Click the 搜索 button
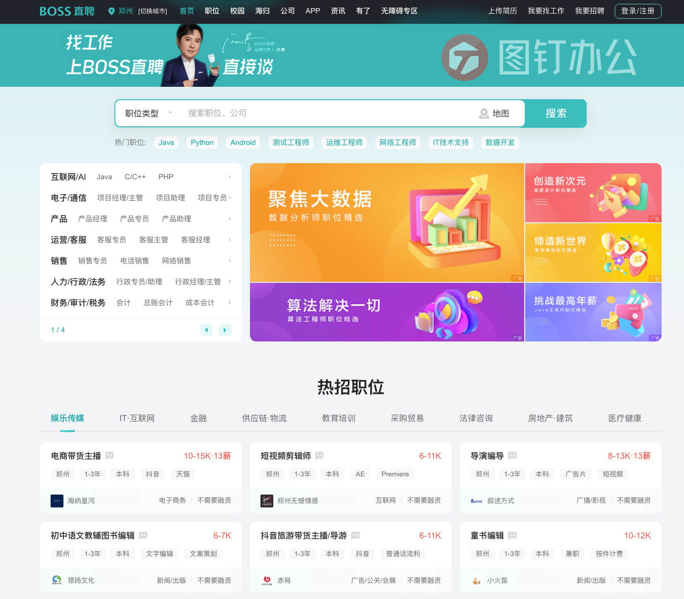This screenshot has height=599, width=684. pos(556,114)
